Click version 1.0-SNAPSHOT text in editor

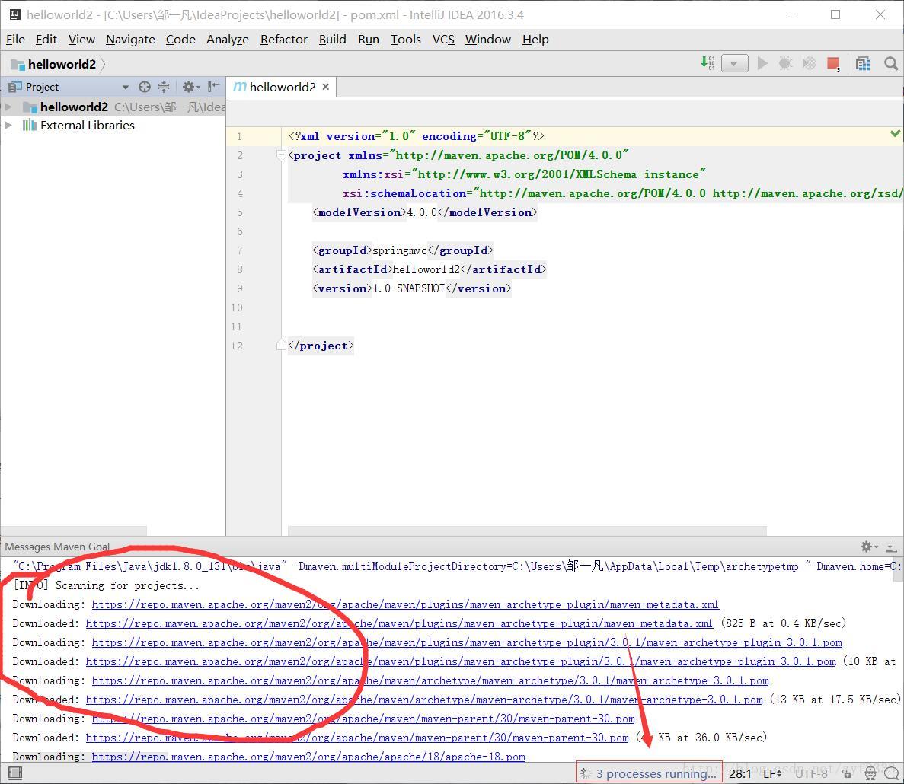click(x=409, y=288)
